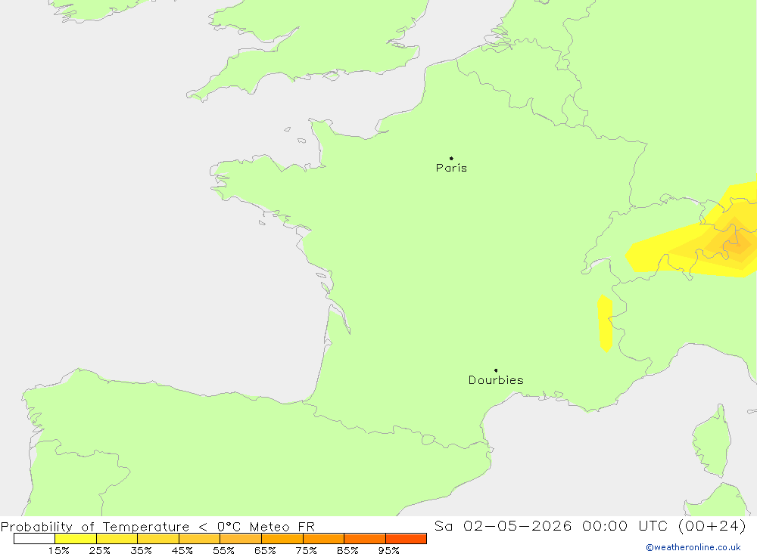Click the Dourbies location label
This screenshot has height=554, width=757.
(496, 380)
